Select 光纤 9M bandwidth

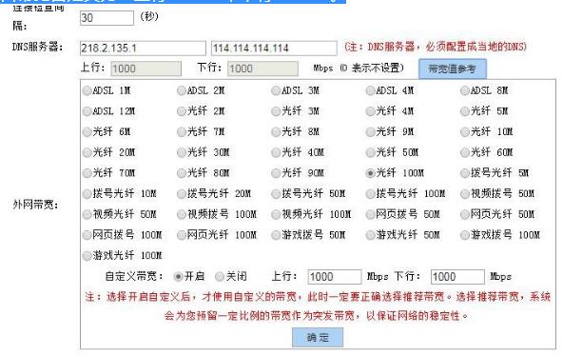[370, 132]
